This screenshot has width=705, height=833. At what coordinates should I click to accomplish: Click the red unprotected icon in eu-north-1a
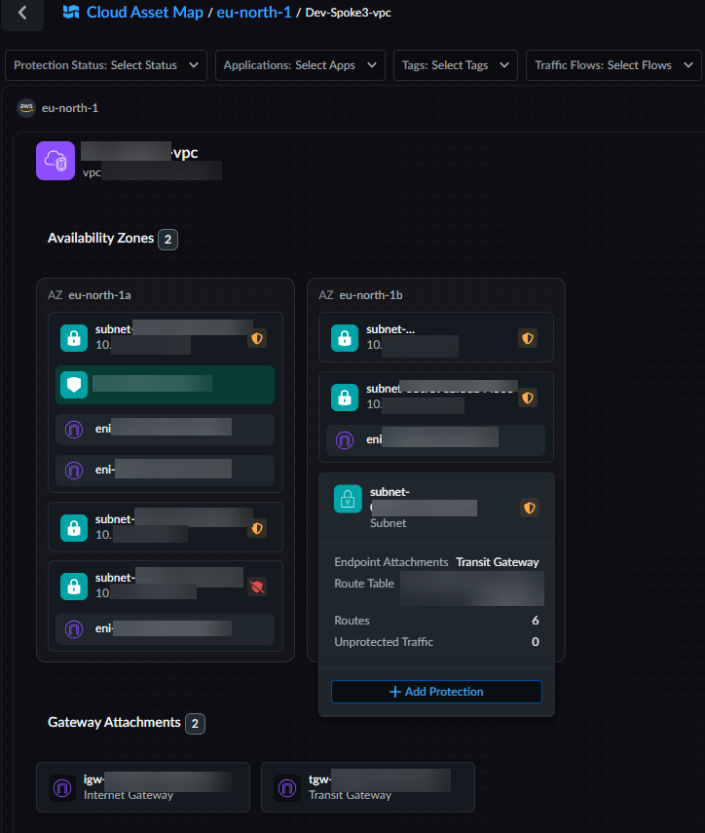tap(257, 587)
